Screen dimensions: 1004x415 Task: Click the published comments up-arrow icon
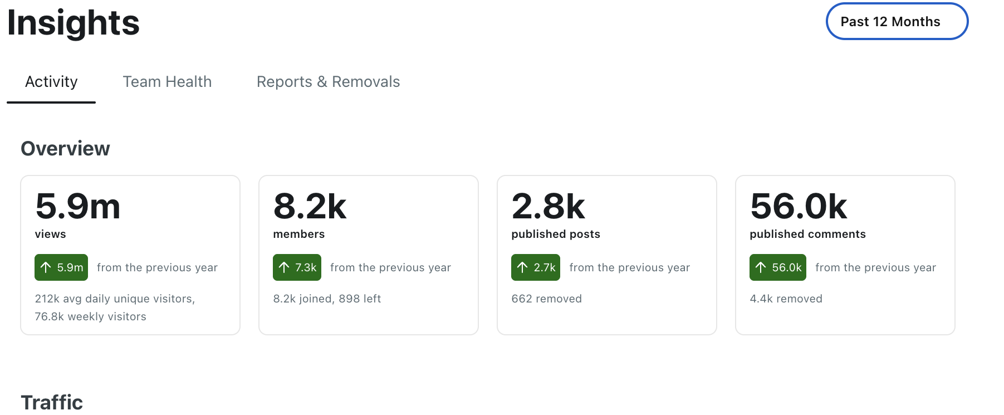[761, 267]
